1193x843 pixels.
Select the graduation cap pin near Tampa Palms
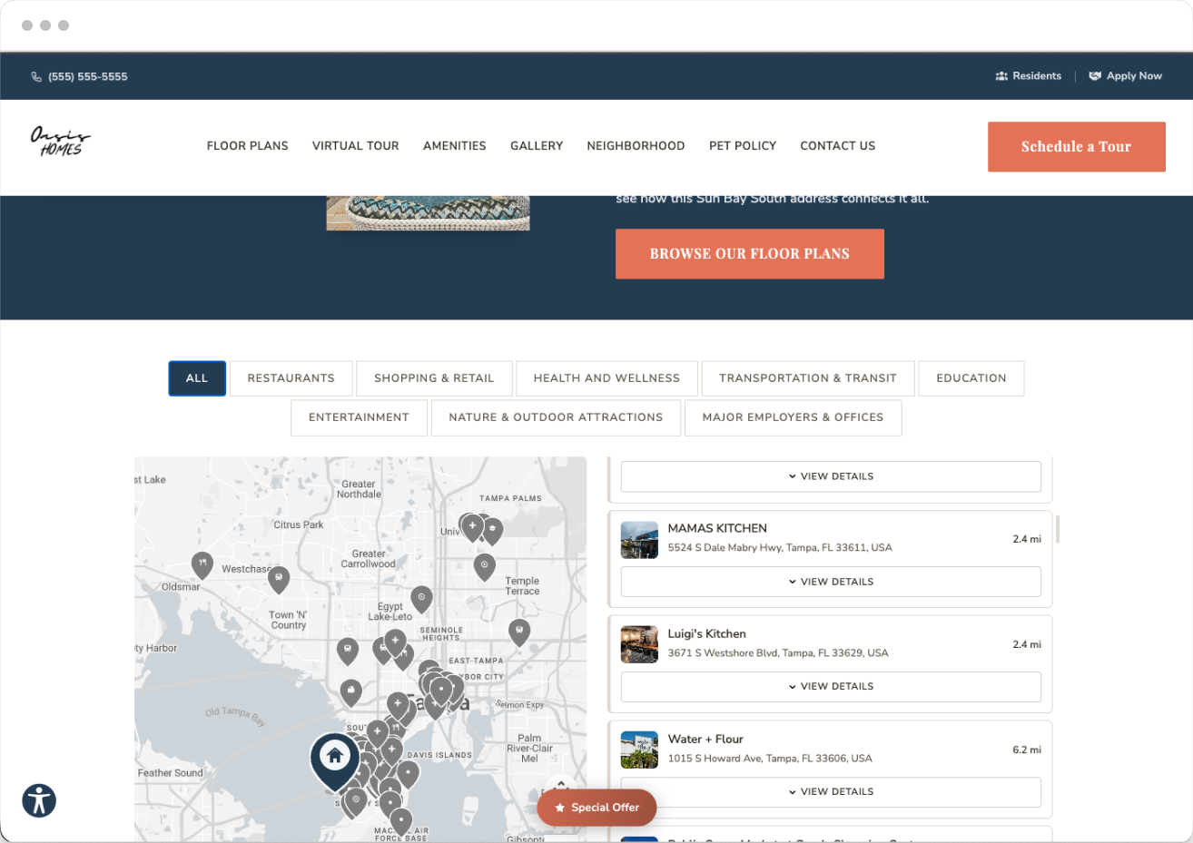[492, 530]
